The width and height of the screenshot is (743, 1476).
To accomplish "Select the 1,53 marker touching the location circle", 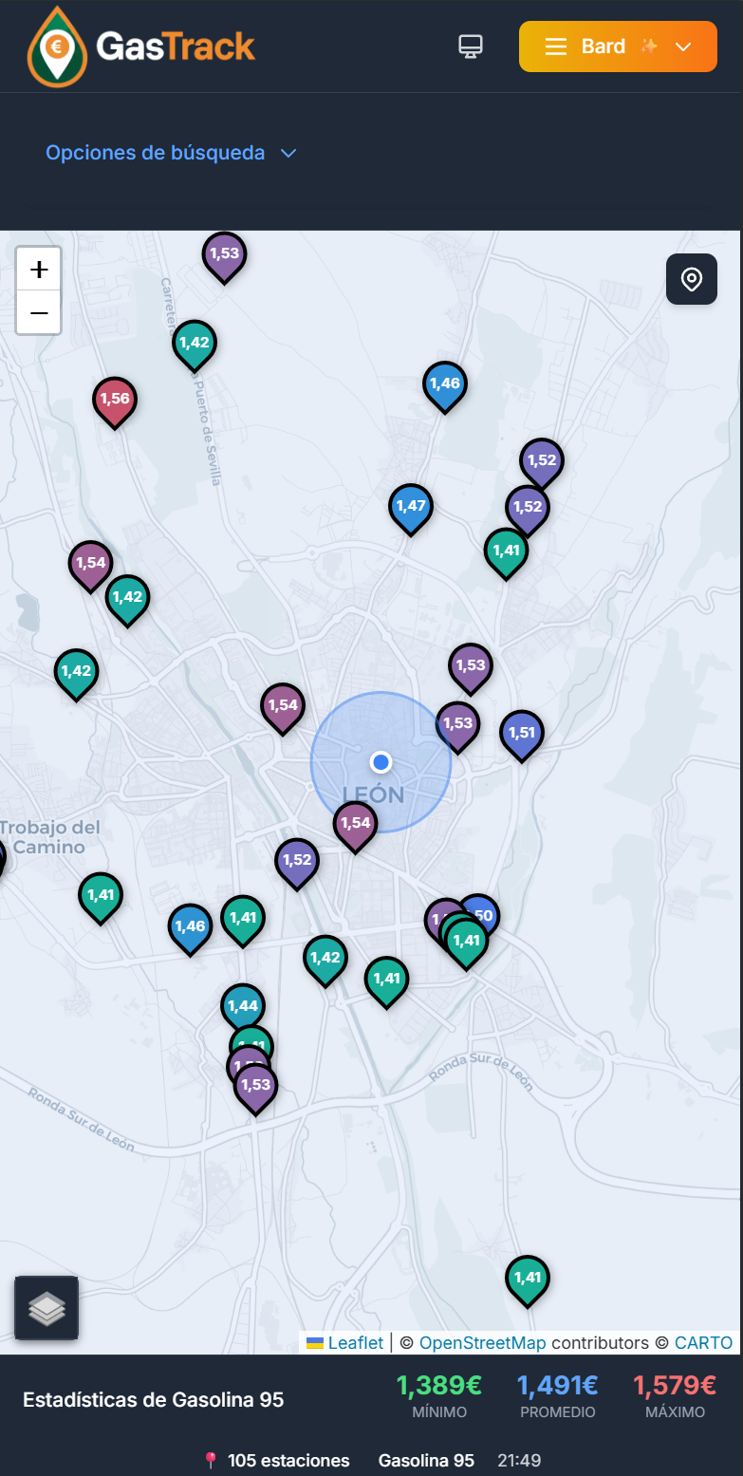I will coord(458,726).
